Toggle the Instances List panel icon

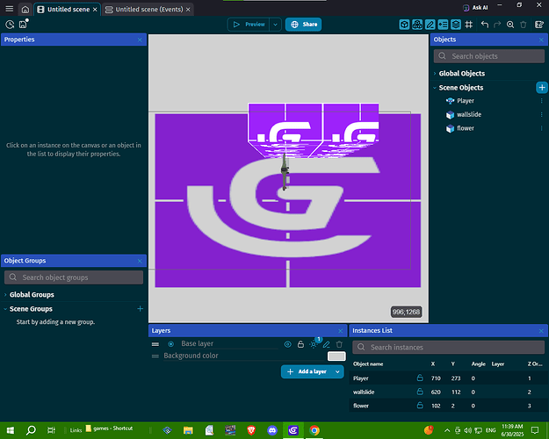click(x=443, y=25)
